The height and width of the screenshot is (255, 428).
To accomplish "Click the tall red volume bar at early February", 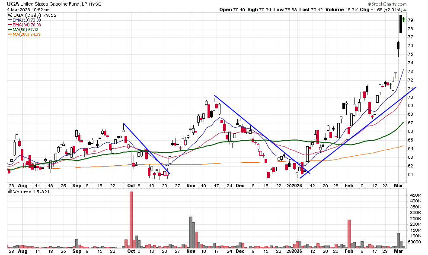I will tap(349, 234).
